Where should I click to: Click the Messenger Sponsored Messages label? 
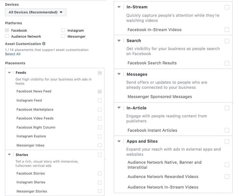tap(160, 97)
